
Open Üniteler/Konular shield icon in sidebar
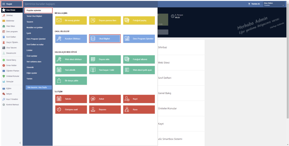[4, 76]
